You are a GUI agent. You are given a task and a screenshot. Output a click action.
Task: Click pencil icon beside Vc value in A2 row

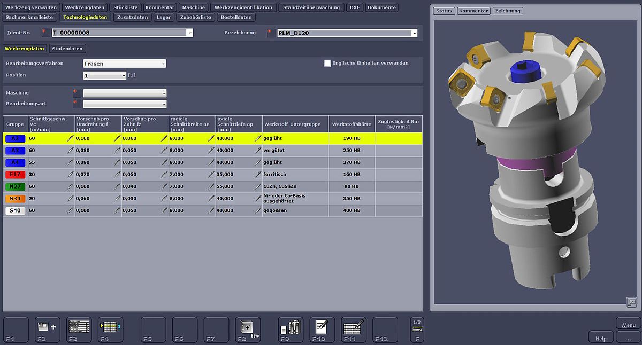click(x=70, y=138)
